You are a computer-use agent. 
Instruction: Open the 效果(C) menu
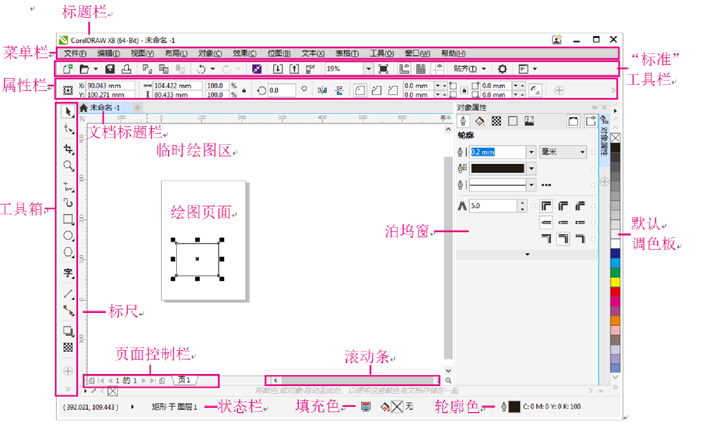tap(244, 53)
